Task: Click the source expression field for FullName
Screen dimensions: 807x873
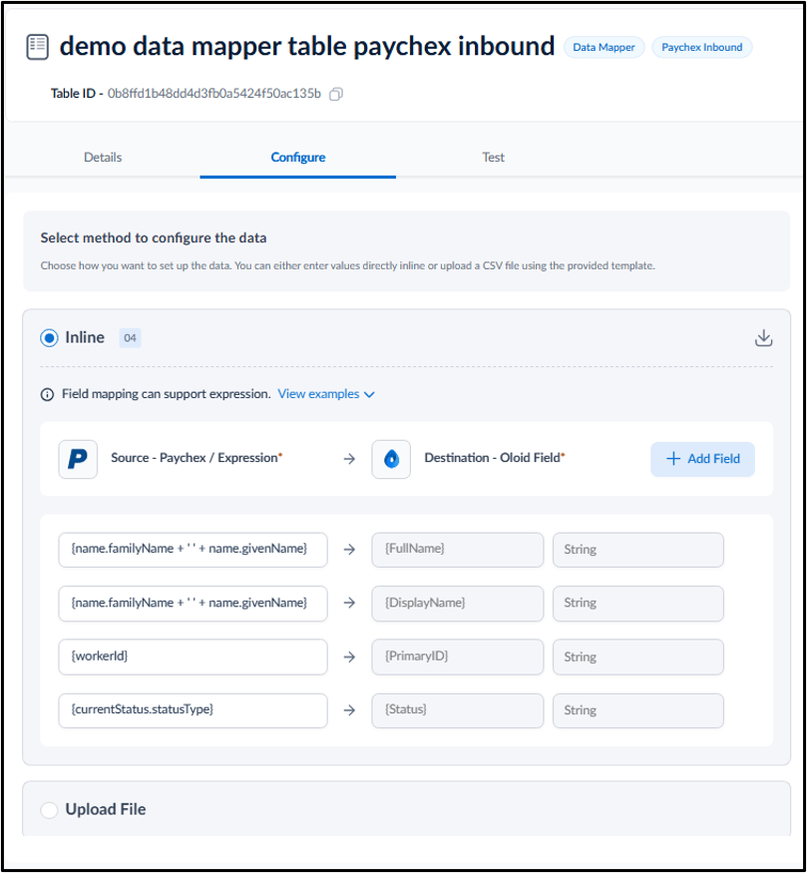Action: click(194, 550)
